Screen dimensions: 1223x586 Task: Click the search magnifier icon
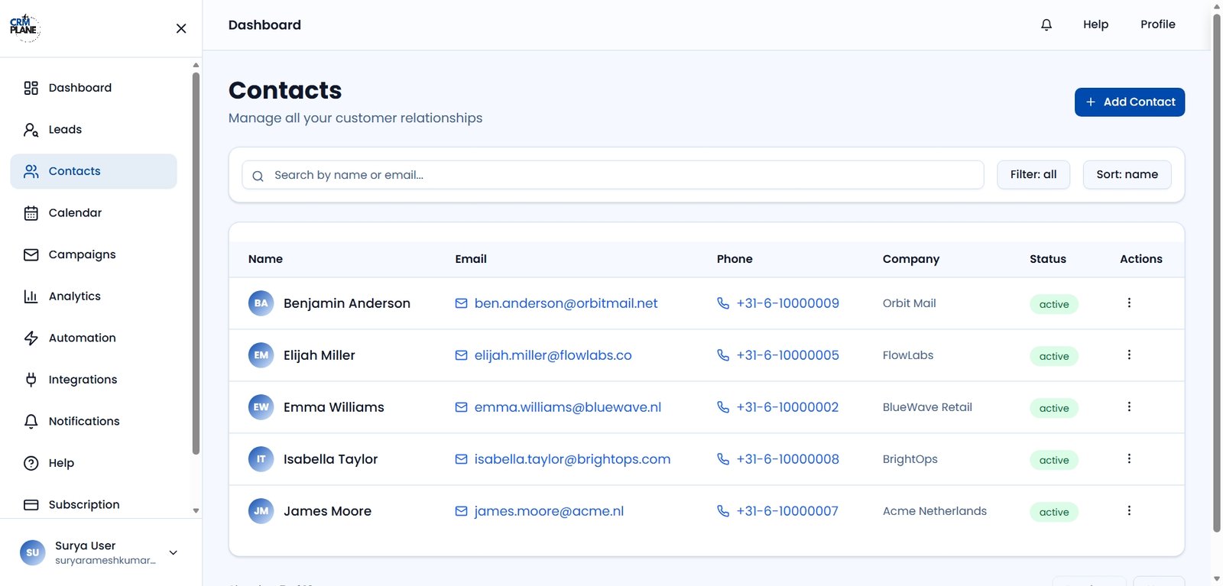coord(258,176)
